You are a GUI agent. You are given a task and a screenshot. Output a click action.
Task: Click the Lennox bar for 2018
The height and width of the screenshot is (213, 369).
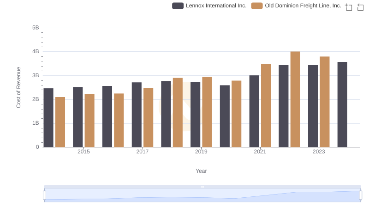(x=166, y=114)
